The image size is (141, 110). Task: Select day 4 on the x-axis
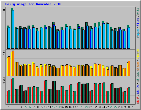coord(21,107)
